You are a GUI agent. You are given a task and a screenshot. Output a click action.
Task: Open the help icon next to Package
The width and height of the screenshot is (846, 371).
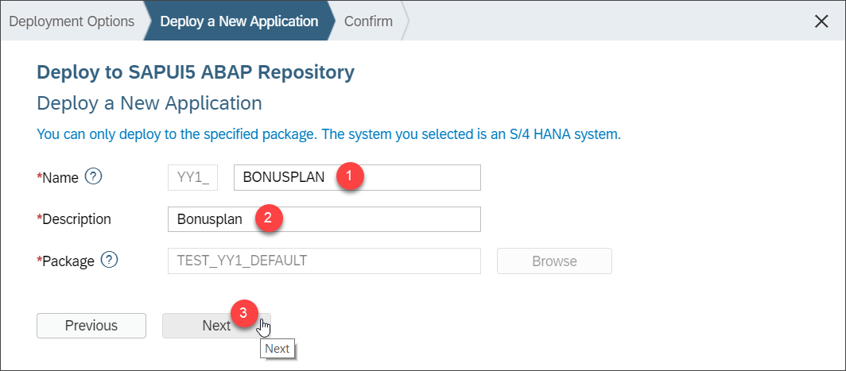(x=110, y=261)
